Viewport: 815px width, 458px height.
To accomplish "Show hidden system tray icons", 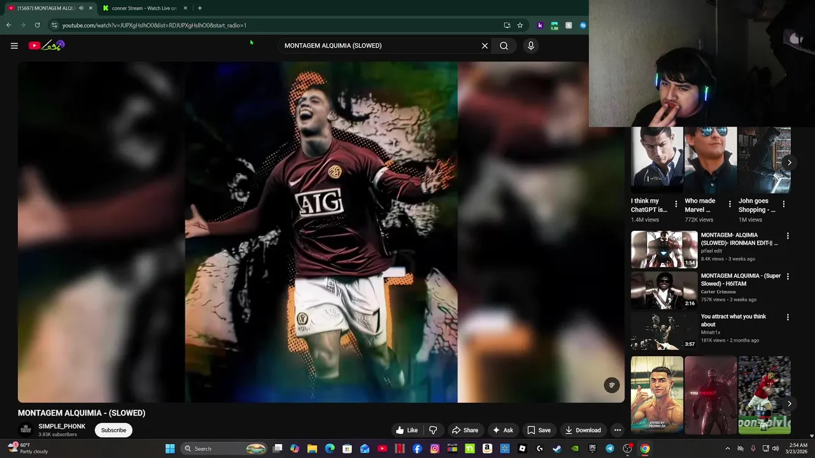I will click(727, 448).
